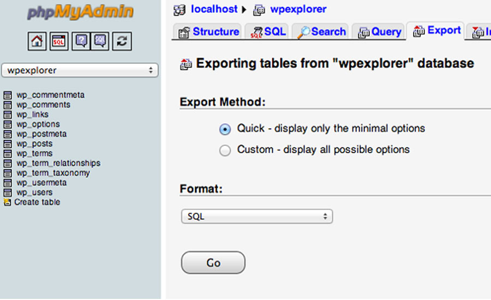Open the wp_links table

[32, 115]
